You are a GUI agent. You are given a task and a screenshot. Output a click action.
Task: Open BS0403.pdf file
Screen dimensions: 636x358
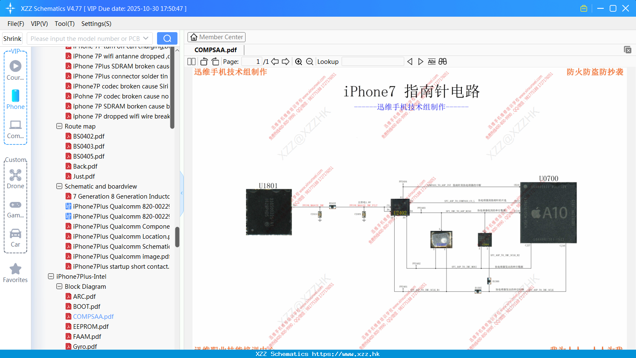pos(89,146)
